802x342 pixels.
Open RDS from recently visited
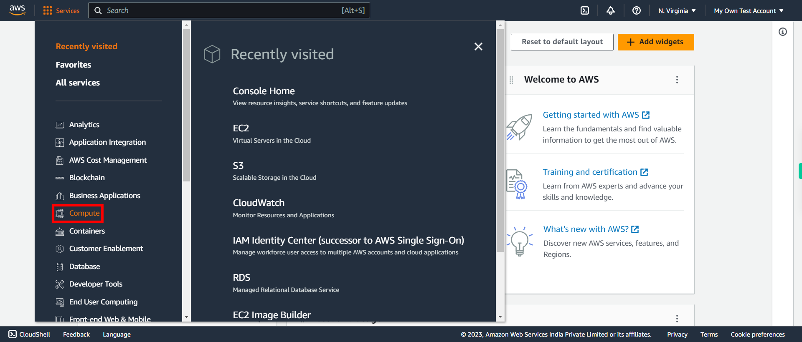point(241,277)
